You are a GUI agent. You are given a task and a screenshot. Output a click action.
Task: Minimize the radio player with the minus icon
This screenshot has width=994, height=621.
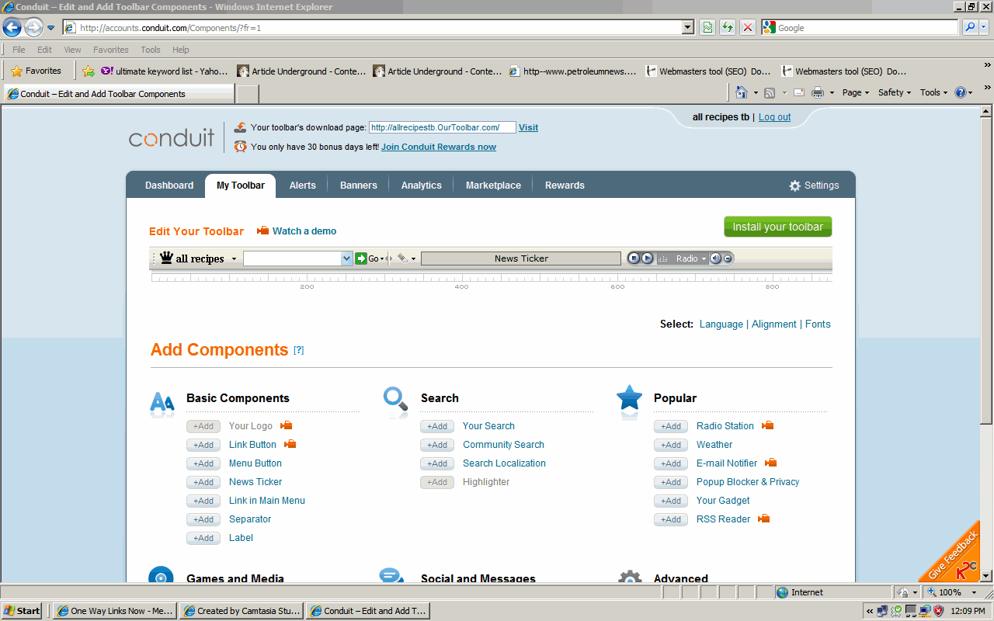coord(728,258)
